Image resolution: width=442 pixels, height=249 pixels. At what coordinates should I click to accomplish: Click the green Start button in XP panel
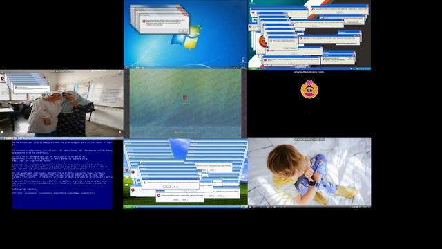[128, 207]
